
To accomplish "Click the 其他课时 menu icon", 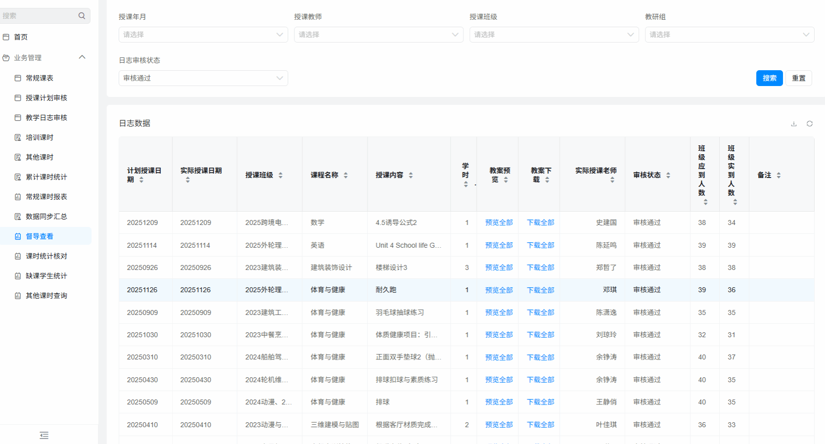I will tap(18, 157).
